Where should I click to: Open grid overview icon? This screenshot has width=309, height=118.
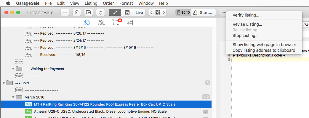pyautogui.click(x=157, y=12)
